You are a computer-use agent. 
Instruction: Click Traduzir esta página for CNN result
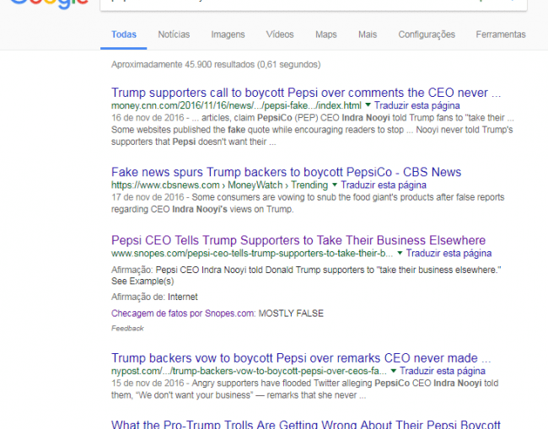(417, 105)
